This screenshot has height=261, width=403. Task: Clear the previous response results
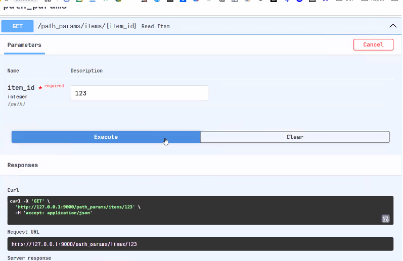(x=295, y=137)
